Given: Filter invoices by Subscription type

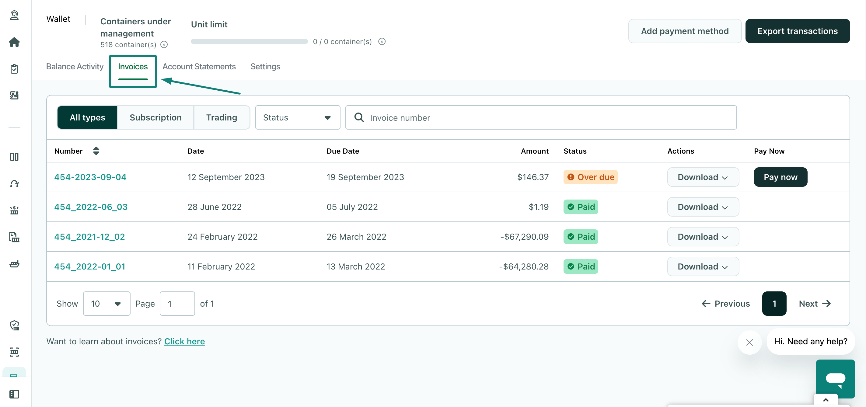Looking at the screenshot, I should (x=156, y=117).
